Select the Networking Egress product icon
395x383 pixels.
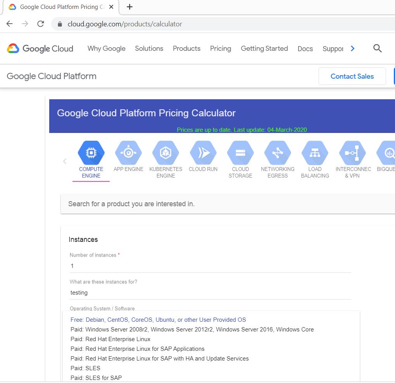pyautogui.click(x=278, y=153)
